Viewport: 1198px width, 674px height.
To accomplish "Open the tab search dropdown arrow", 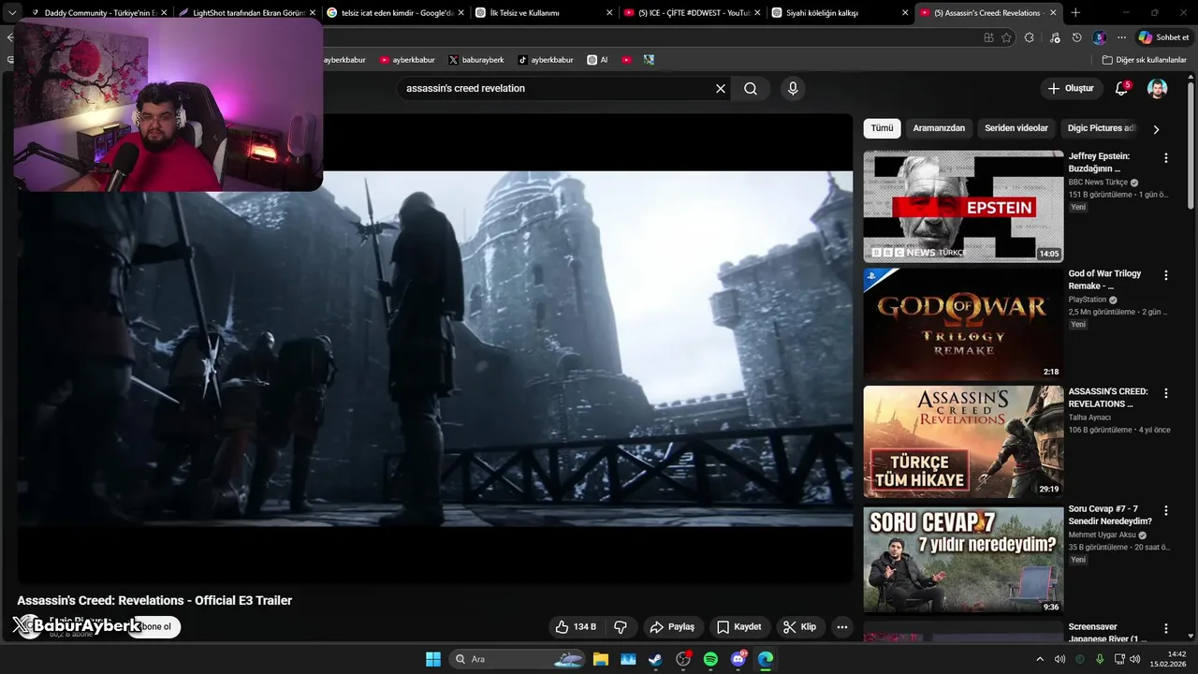I will coord(12,13).
